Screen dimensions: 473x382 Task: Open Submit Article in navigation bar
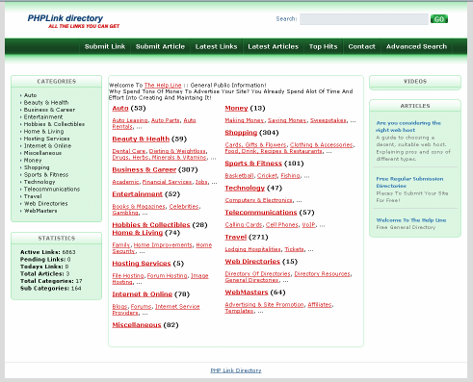[160, 46]
